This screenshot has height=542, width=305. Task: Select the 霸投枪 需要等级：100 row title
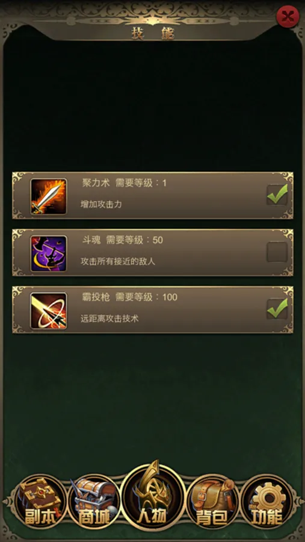129,297
